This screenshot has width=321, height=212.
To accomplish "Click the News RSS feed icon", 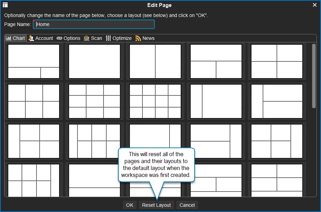I will pos(138,38).
